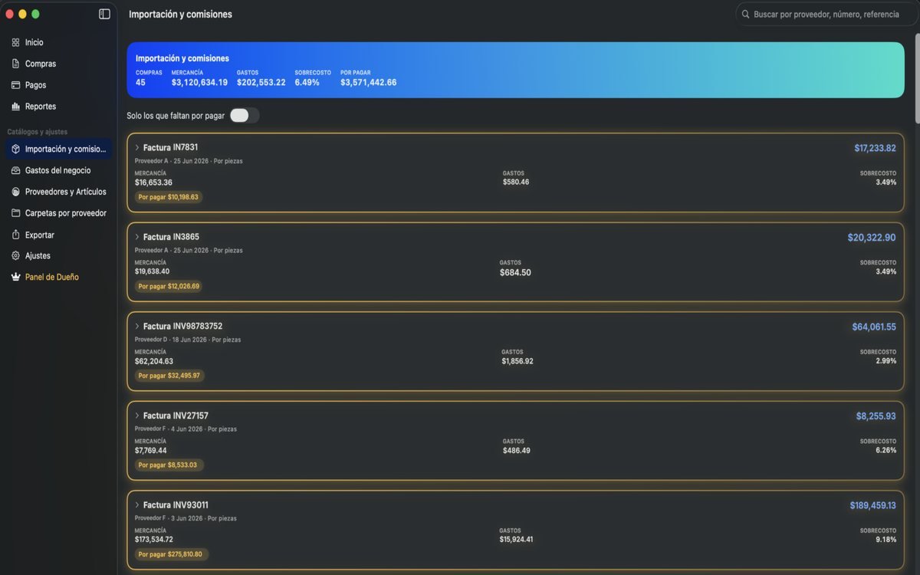Expand Factura INV98783752 details
The width and height of the screenshot is (920, 575).
(137, 326)
